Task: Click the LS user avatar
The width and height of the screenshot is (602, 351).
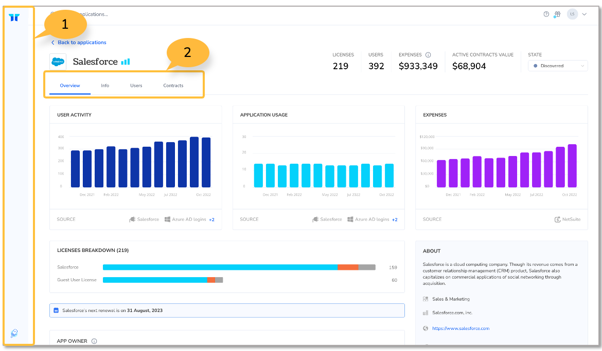Action: click(x=572, y=14)
